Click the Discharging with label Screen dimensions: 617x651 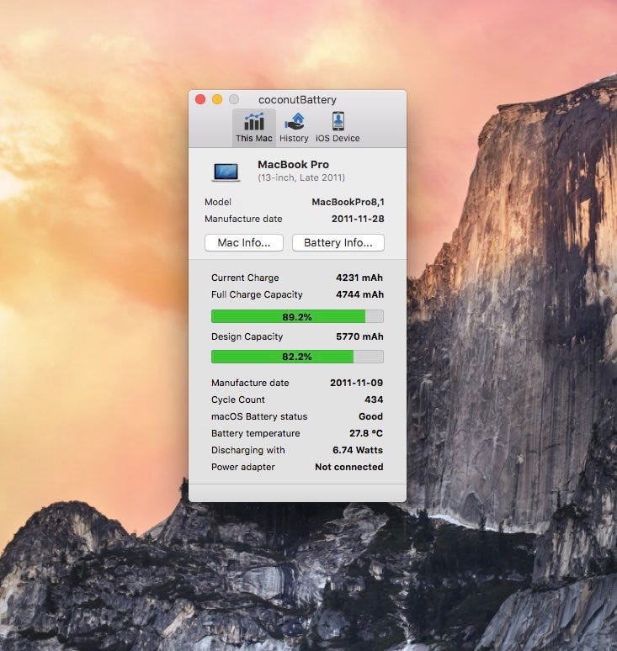(248, 450)
